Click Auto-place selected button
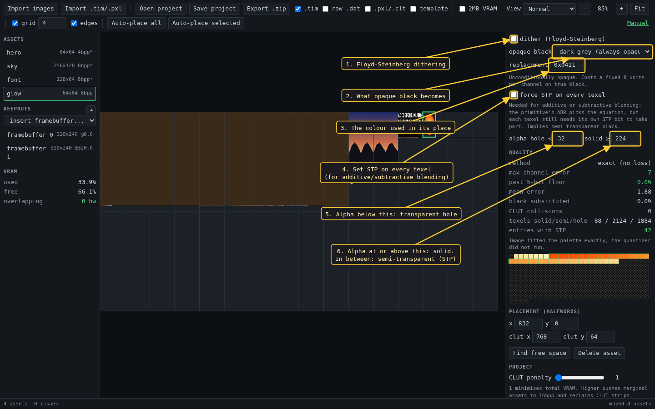Screen dimensions: 655x409 click(206, 23)
